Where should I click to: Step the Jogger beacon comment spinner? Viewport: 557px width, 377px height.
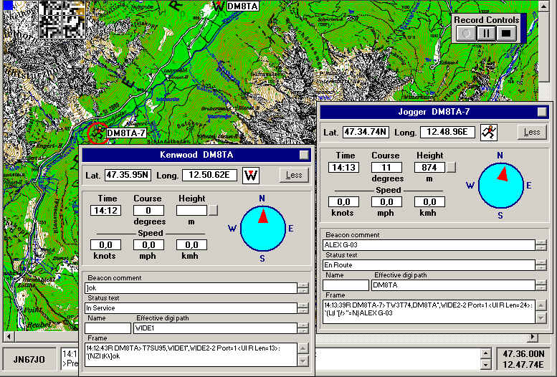tap(541, 245)
